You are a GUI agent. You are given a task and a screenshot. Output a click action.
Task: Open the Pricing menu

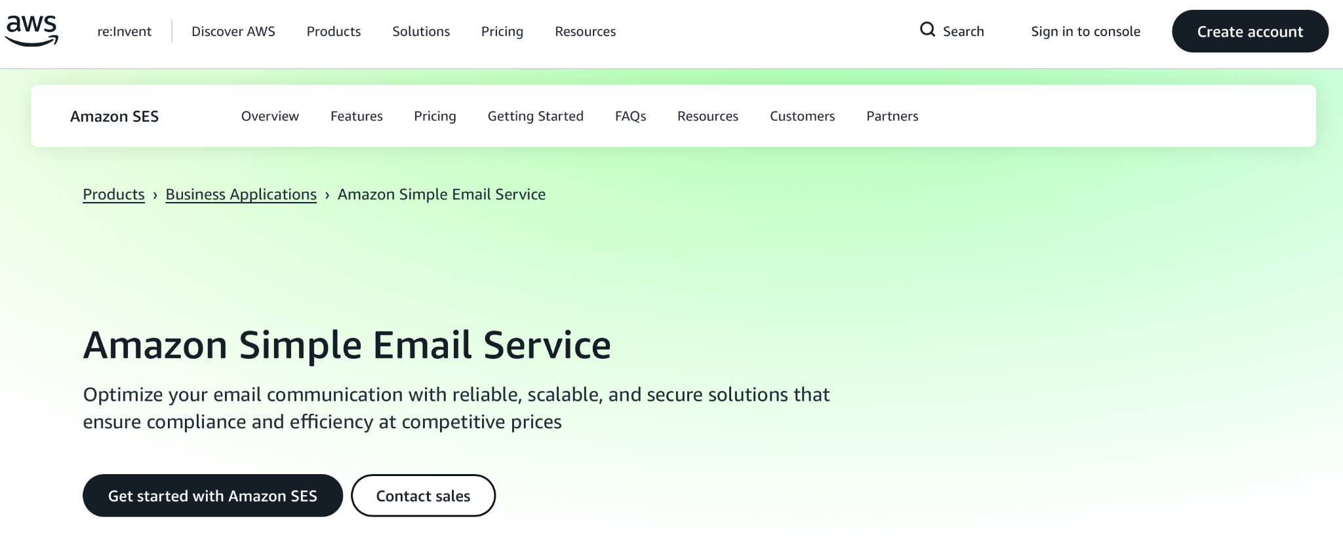tap(502, 31)
